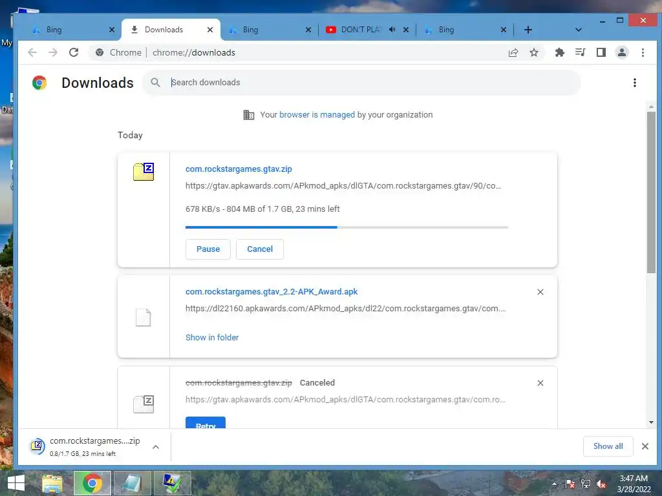Close the Downloads tab
662x496 pixels.
pyautogui.click(x=210, y=30)
